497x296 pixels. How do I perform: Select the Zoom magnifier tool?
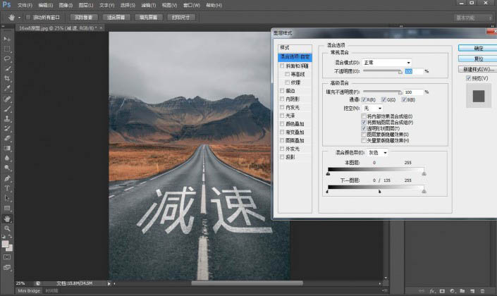tap(7, 229)
